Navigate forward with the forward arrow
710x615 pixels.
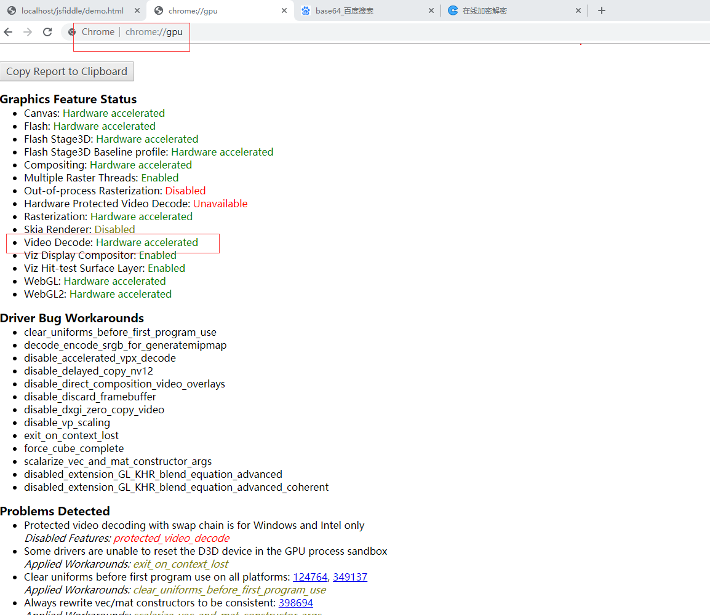coord(27,31)
